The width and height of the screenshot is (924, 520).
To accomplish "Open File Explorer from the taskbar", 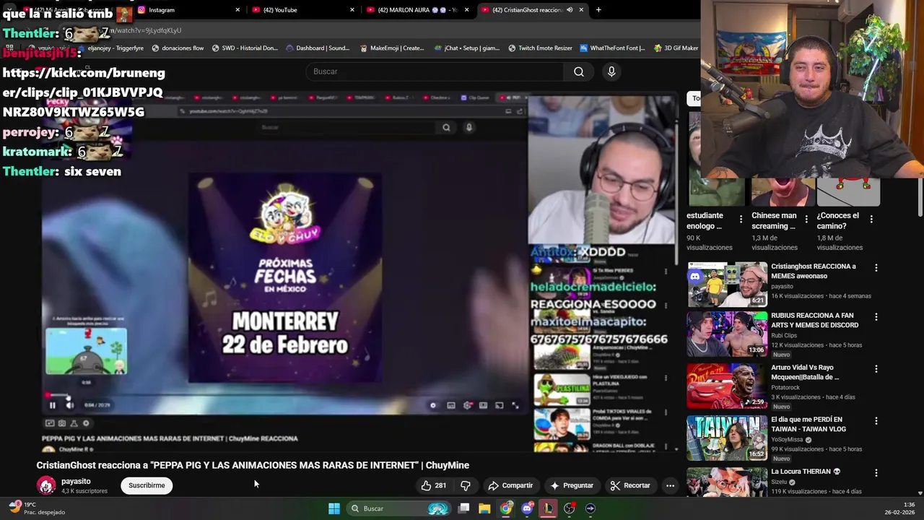I will tap(484, 508).
